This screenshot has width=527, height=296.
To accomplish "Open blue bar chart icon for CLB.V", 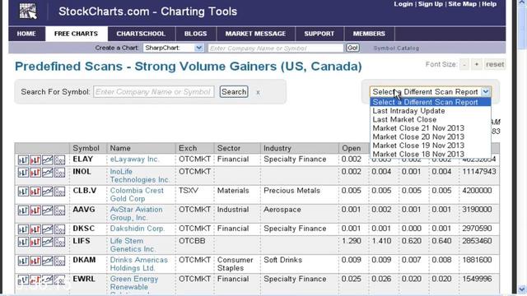I will (23, 192).
